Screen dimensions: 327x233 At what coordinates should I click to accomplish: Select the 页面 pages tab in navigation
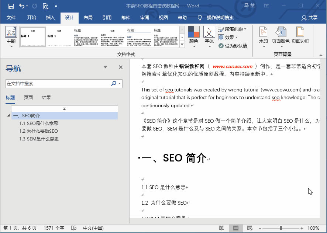point(28,98)
